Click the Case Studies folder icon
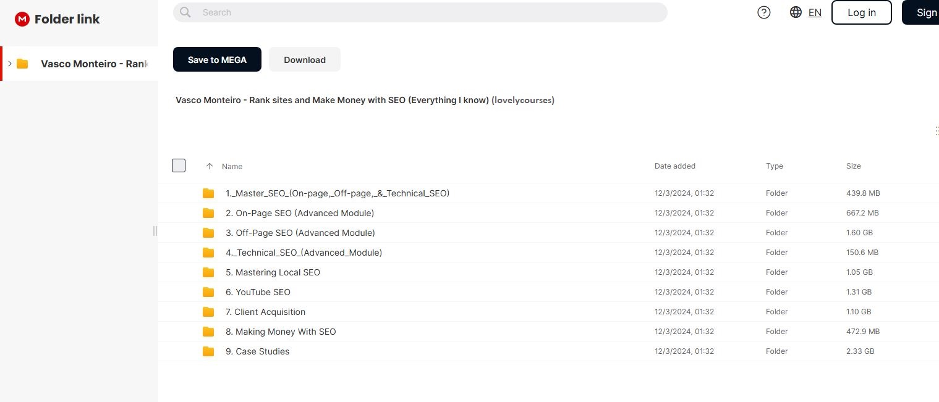The width and height of the screenshot is (939, 402). coord(208,351)
